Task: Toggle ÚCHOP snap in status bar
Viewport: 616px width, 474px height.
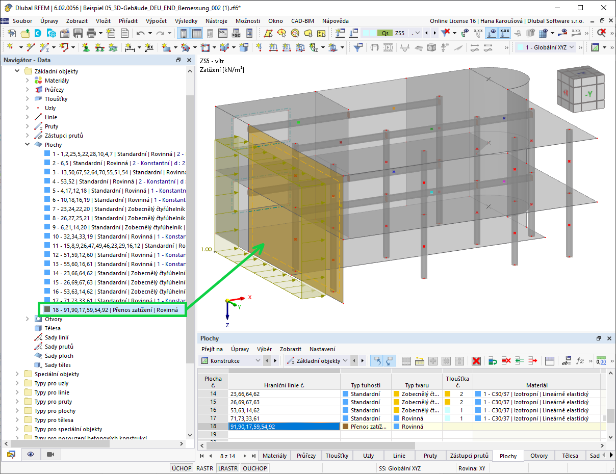Action: pyautogui.click(x=182, y=468)
